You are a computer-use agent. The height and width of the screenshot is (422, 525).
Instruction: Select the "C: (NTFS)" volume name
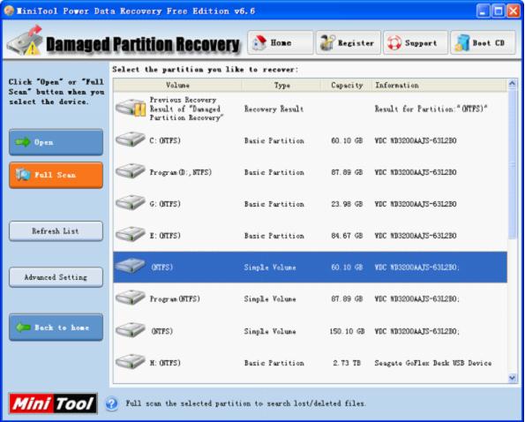[165, 140]
